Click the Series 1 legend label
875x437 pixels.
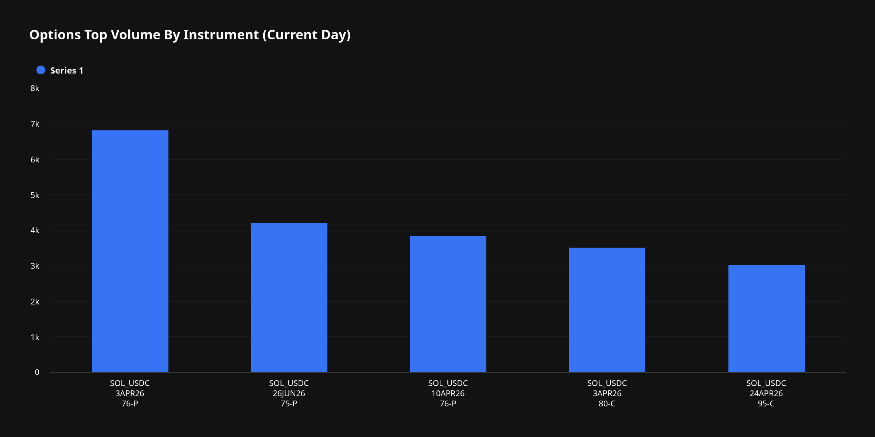[67, 71]
